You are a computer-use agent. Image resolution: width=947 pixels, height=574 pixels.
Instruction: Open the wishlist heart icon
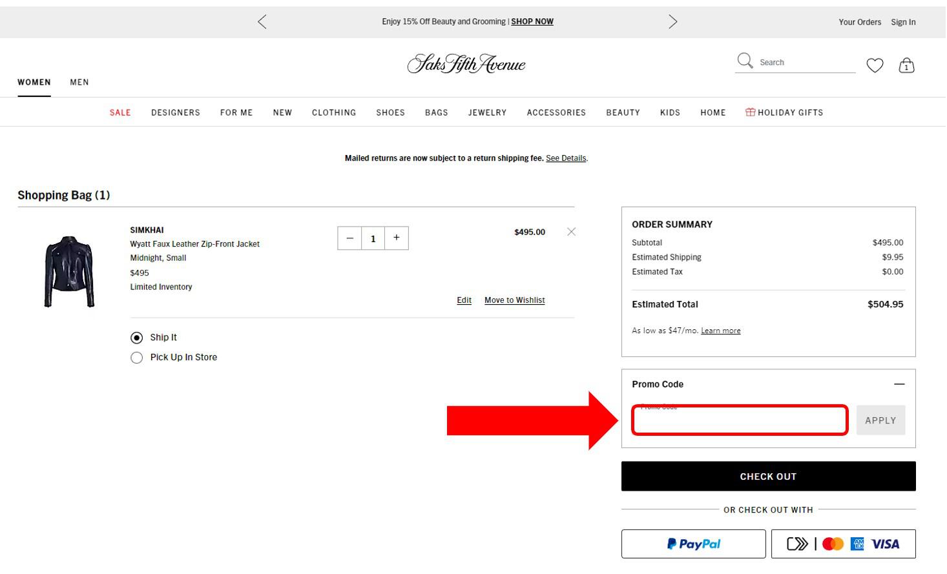click(x=875, y=65)
